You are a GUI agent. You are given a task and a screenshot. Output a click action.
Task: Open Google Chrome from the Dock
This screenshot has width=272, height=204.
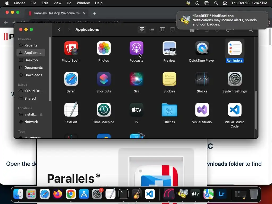71,194
